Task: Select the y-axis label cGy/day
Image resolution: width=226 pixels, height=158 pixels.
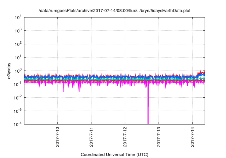Action: coord(9,71)
